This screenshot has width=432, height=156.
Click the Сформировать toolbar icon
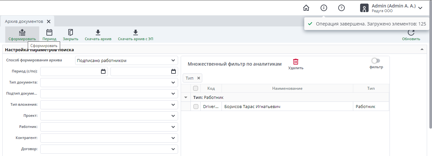(x=22, y=32)
